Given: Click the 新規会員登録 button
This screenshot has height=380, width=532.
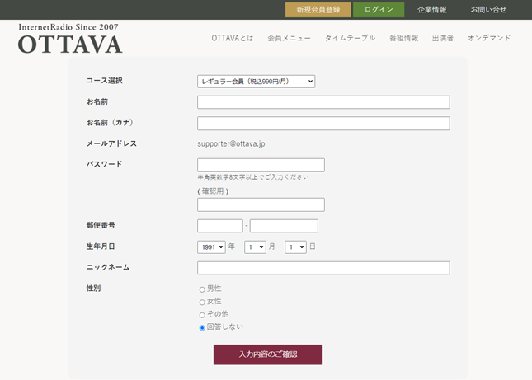Looking at the screenshot, I should pos(318,10).
